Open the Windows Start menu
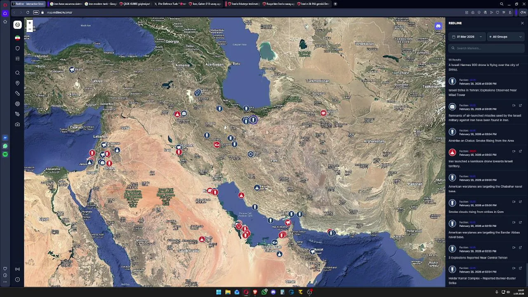This screenshot has height=297, width=528. (219, 292)
